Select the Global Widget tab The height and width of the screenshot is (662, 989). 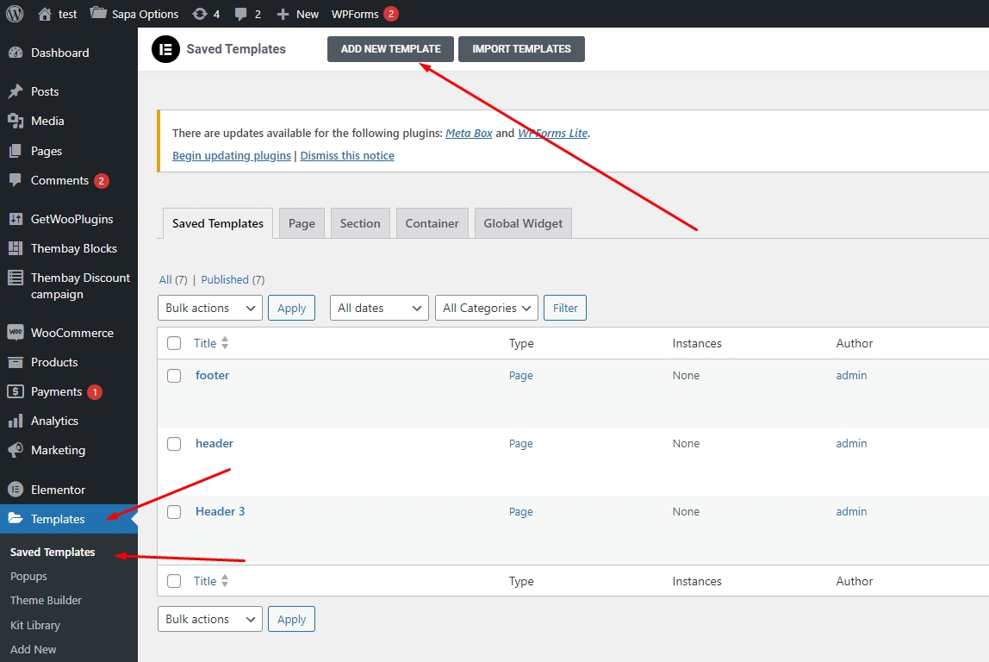tap(523, 223)
